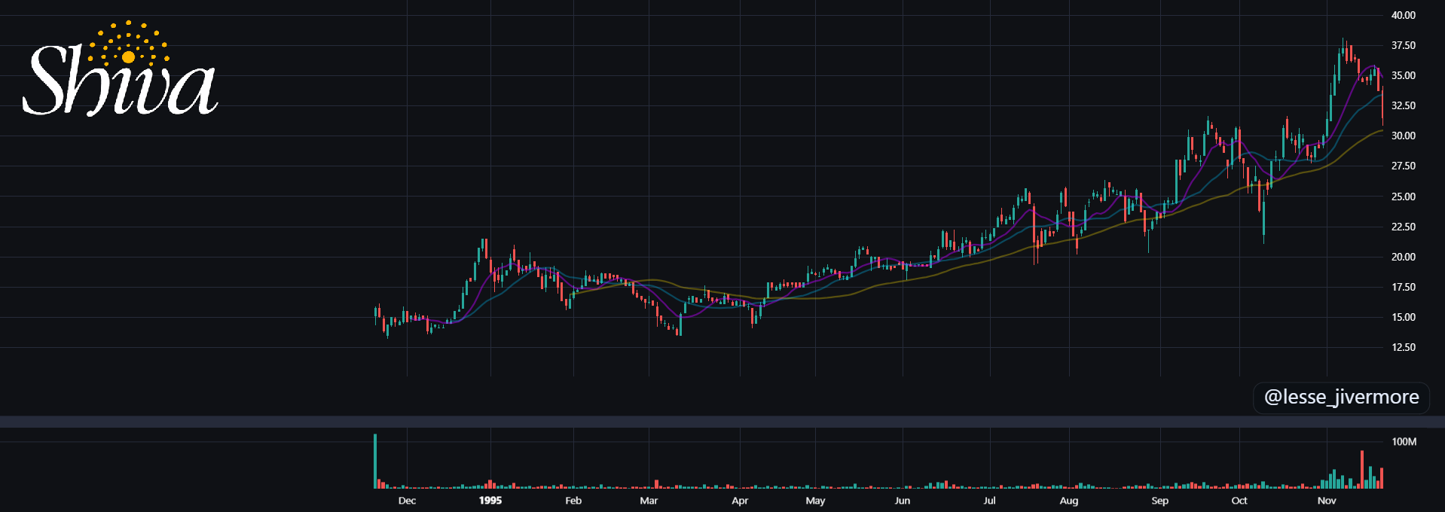Click the Oct label on time axis
This screenshot has height=512, width=1445.
pyautogui.click(x=1239, y=500)
